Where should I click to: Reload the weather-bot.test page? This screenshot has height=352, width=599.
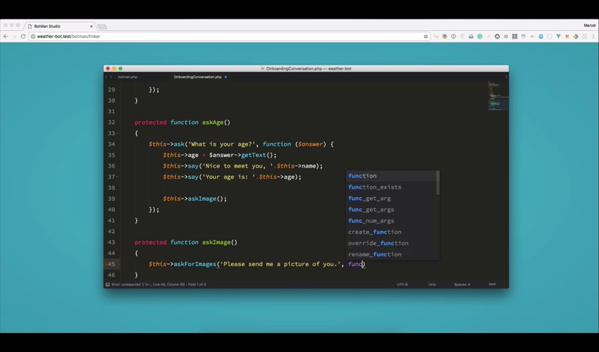(x=23, y=37)
